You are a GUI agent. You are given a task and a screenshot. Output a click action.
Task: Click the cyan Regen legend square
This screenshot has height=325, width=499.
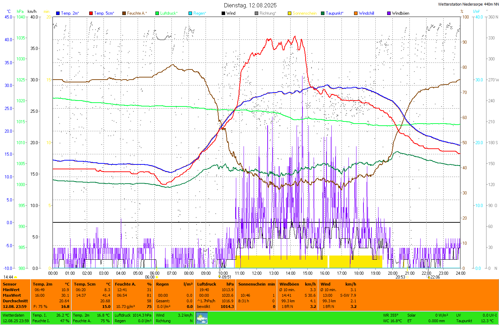click(x=190, y=13)
